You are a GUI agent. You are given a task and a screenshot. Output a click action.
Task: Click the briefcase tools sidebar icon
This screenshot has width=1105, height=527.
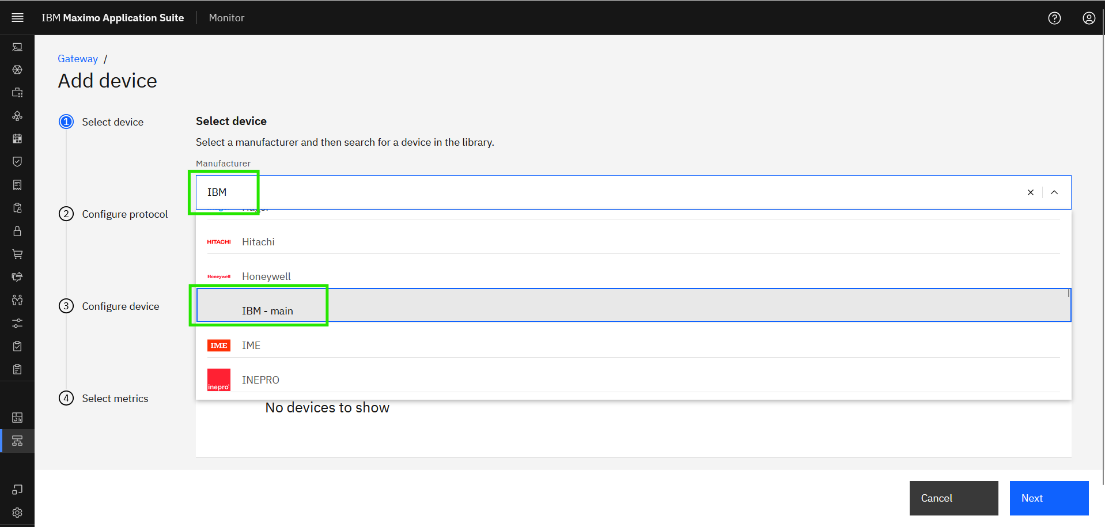coord(17,93)
